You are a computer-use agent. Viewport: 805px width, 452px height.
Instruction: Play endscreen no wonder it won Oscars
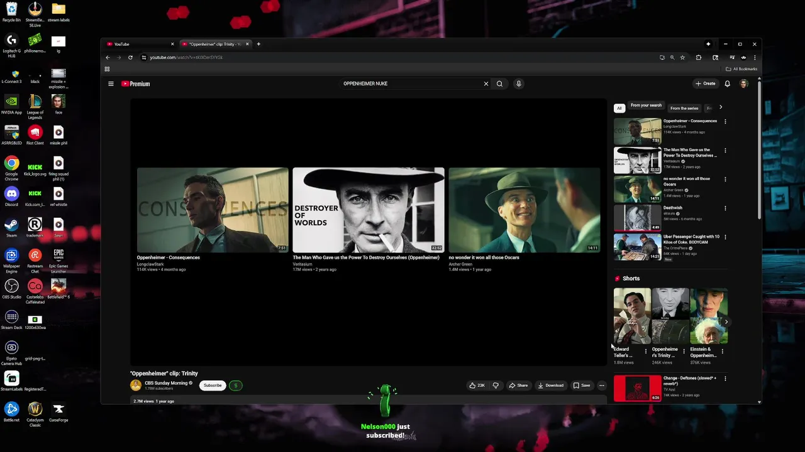click(x=525, y=210)
